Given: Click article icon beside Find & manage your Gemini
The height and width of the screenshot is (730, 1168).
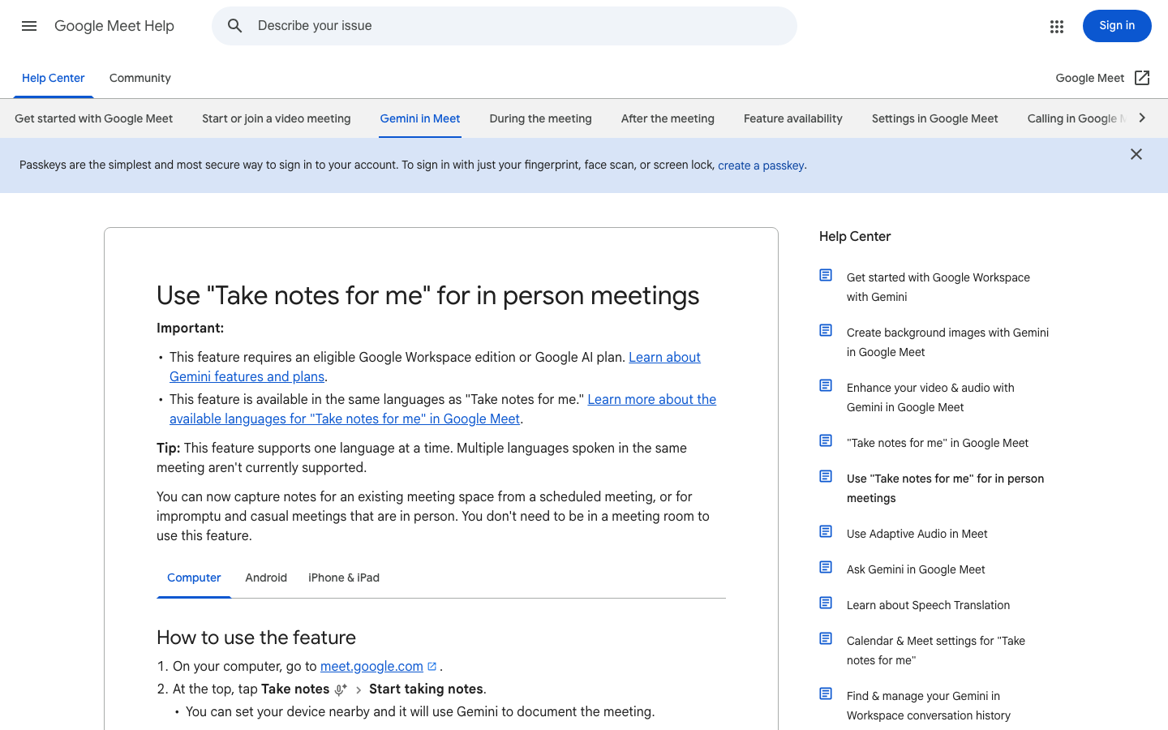Looking at the screenshot, I should (826, 694).
